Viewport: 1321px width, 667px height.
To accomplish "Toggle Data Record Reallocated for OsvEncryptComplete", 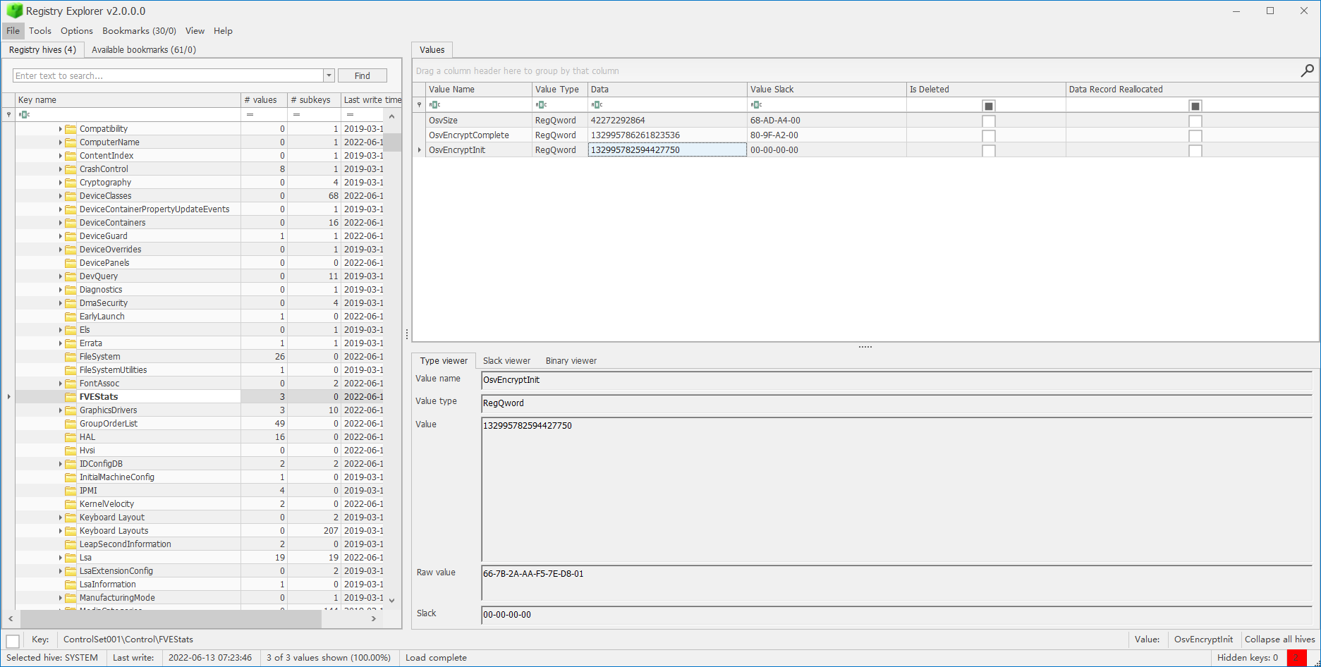I will [x=1195, y=135].
